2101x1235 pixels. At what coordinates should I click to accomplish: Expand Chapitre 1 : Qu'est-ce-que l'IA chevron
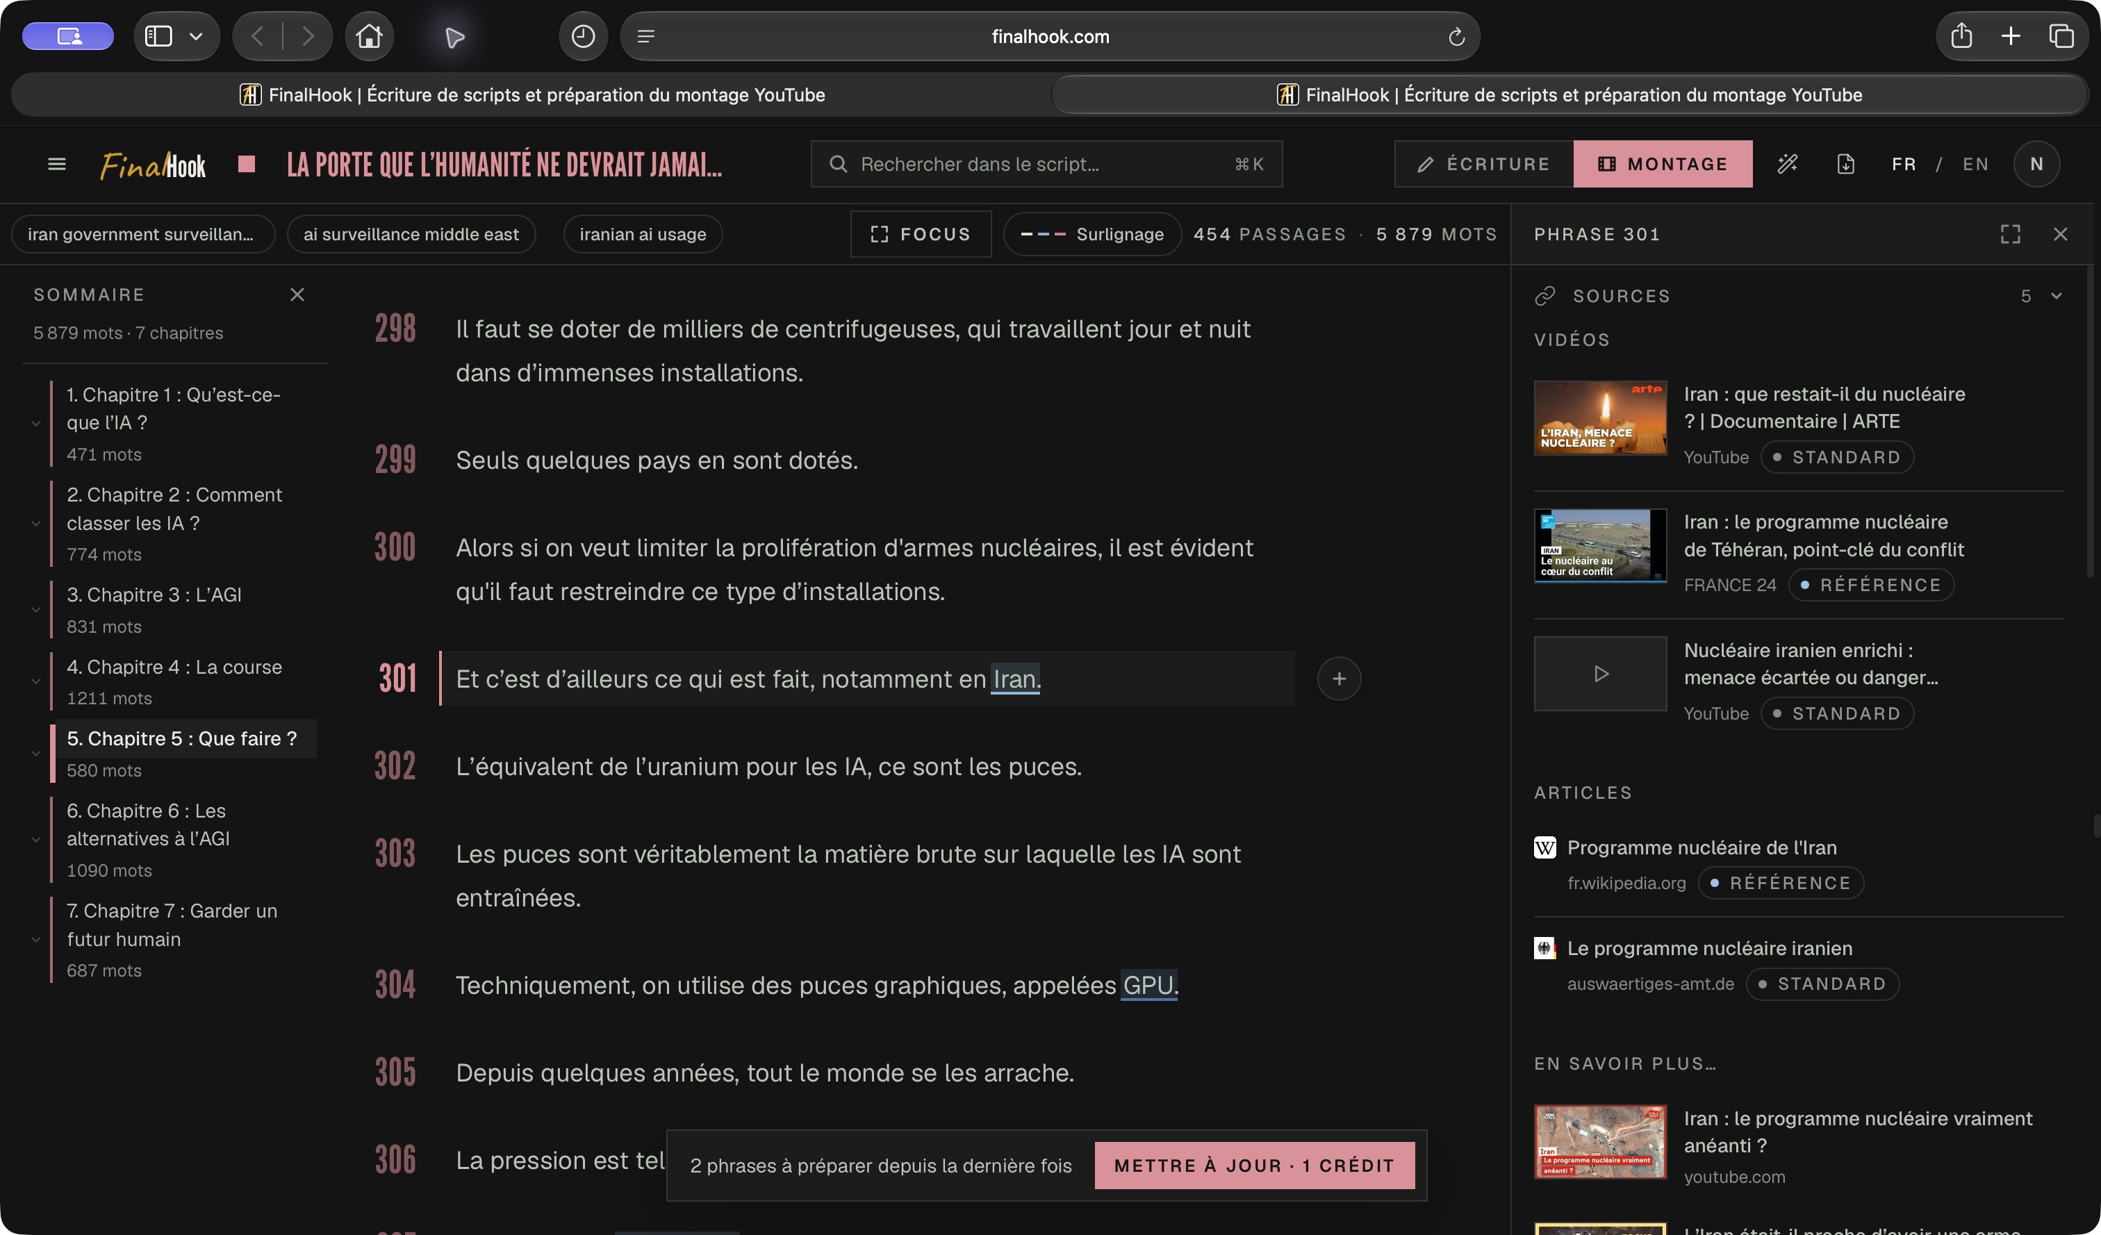pyautogui.click(x=36, y=423)
